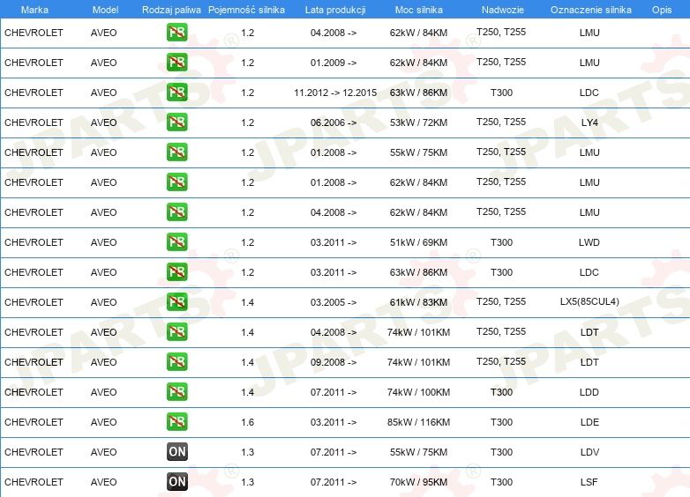Click the PB icon in the LDD engine row
Viewport: 690px width, 497px height.
pos(176,392)
